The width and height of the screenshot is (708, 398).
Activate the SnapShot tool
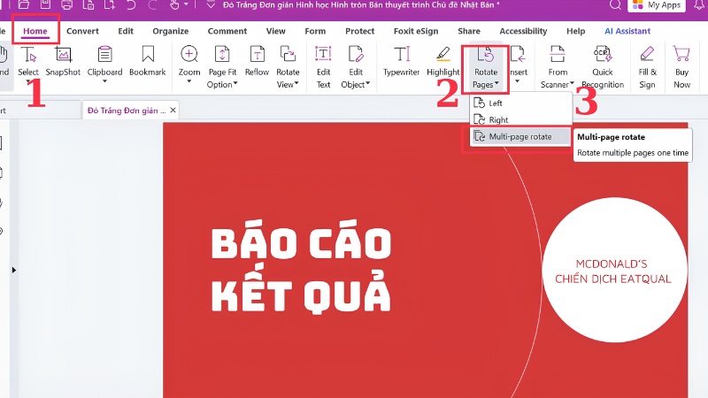coord(63,61)
